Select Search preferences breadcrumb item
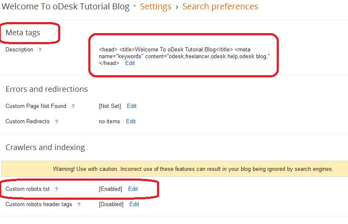This screenshot has width=348, height=224. coord(220,6)
